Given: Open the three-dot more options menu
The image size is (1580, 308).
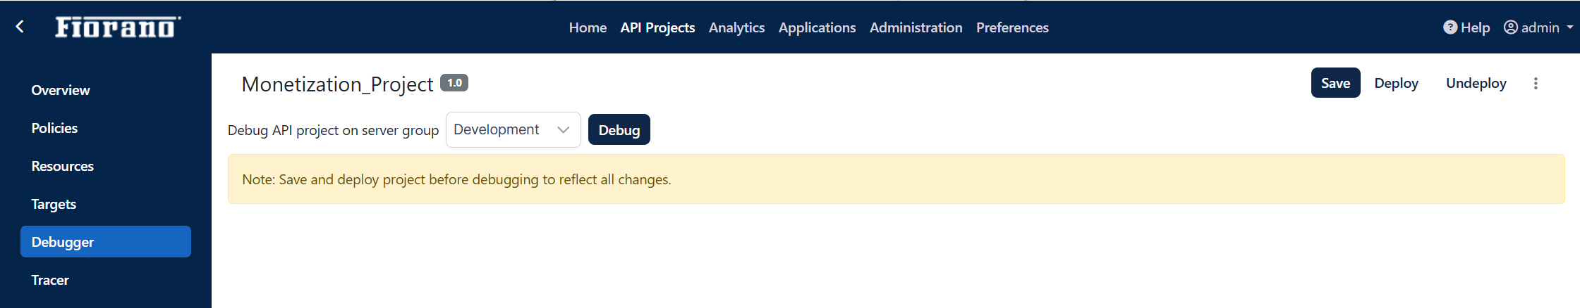Looking at the screenshot, I should coord(1536,83).
